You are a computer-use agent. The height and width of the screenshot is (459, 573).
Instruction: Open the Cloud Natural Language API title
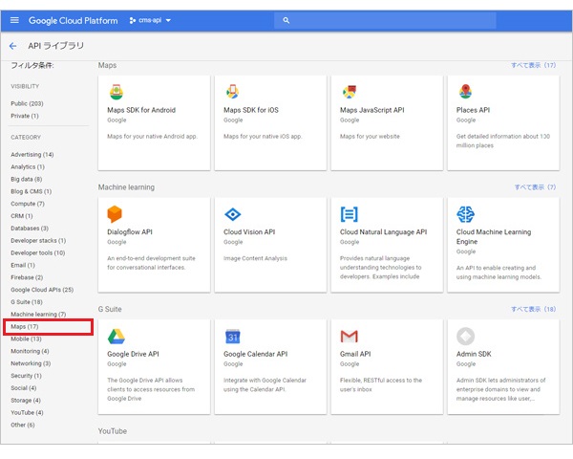383,232
